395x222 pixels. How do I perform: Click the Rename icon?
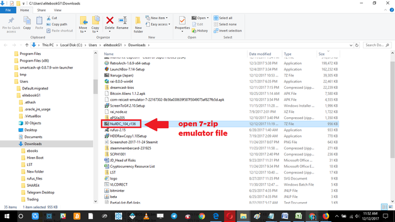(x=122, y=20)
